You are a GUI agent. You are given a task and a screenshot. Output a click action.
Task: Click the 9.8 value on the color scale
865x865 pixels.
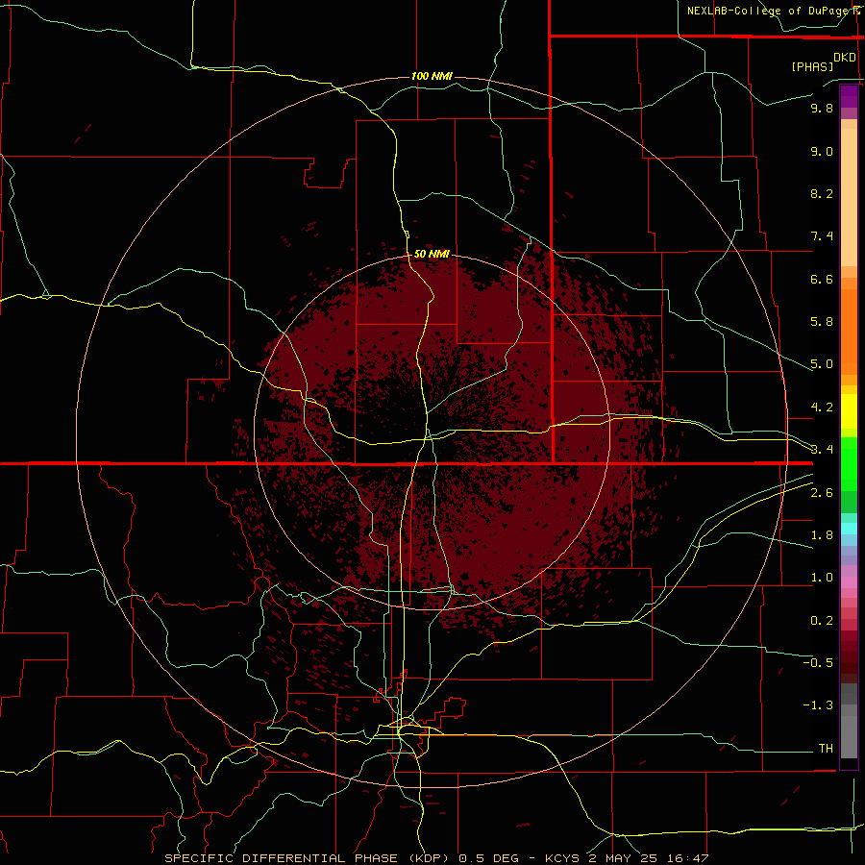(x=822, y=108)
